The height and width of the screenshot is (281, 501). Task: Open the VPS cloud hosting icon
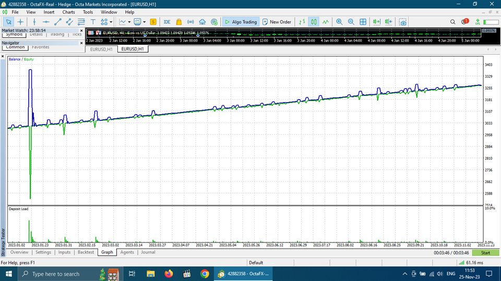[202, 22]
